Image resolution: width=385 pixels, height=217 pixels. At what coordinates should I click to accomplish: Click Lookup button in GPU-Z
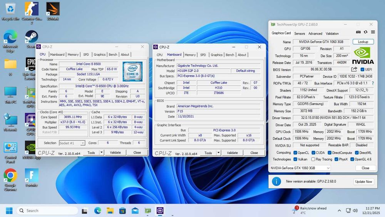pyautogui.click(x=363, y=42)
